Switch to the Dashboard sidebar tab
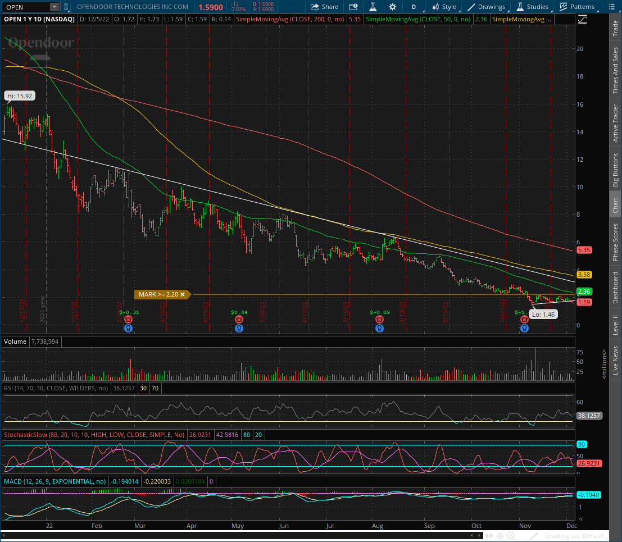Image resolution: width=622 pixels, height=542 pixels. tap(615, 288)
